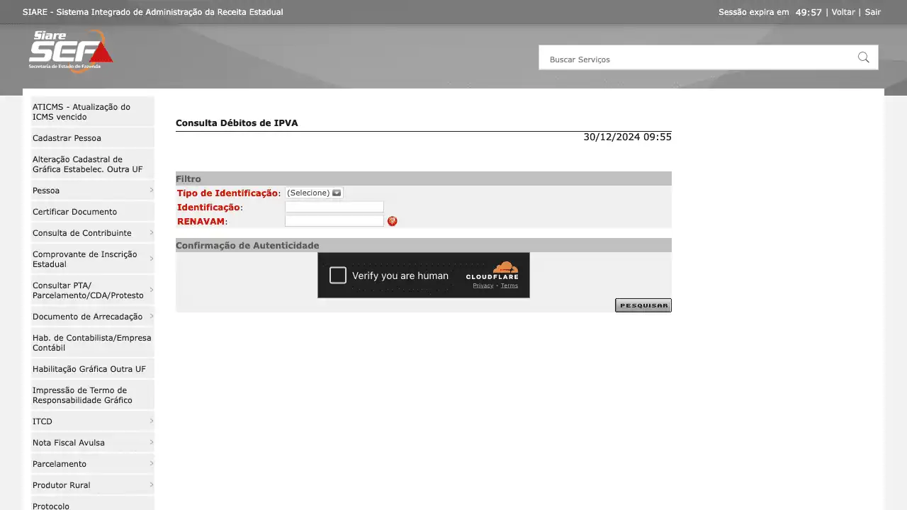Image resolution: width=907 pixels, height=510 pixels.
Task: Click the Voltar link
Action: pos(843,12)
